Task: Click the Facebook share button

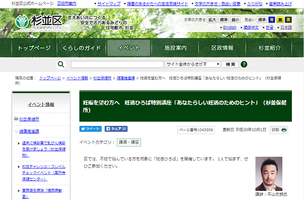Action: 116,129
